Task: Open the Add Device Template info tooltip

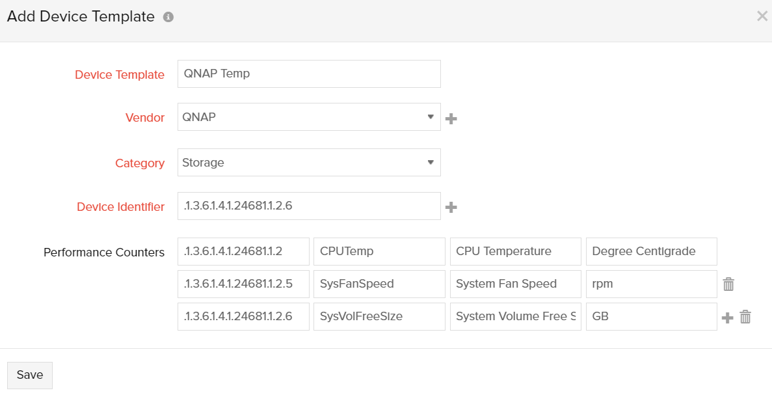Action: coord(168,16)
